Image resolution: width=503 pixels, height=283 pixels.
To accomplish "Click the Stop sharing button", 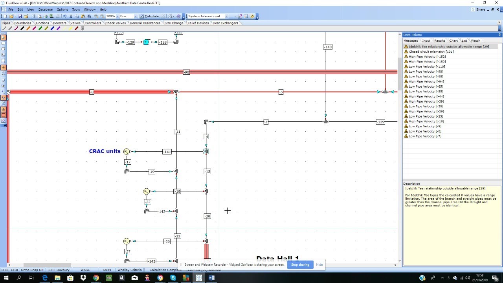I will click(300, 265).
